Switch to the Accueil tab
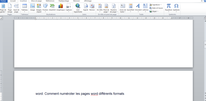This screenshot has height=101, width=206. 13,1
